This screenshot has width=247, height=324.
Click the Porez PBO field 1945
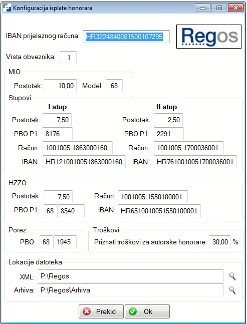click(65, 242)
